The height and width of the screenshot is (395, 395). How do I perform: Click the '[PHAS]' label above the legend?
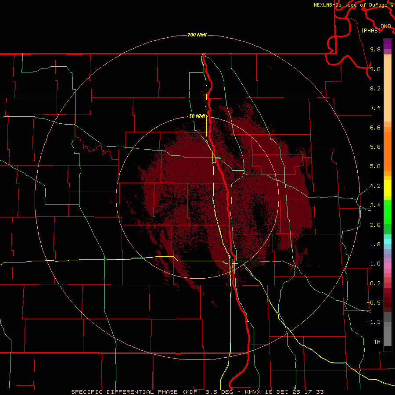click(x=371, y=30)
